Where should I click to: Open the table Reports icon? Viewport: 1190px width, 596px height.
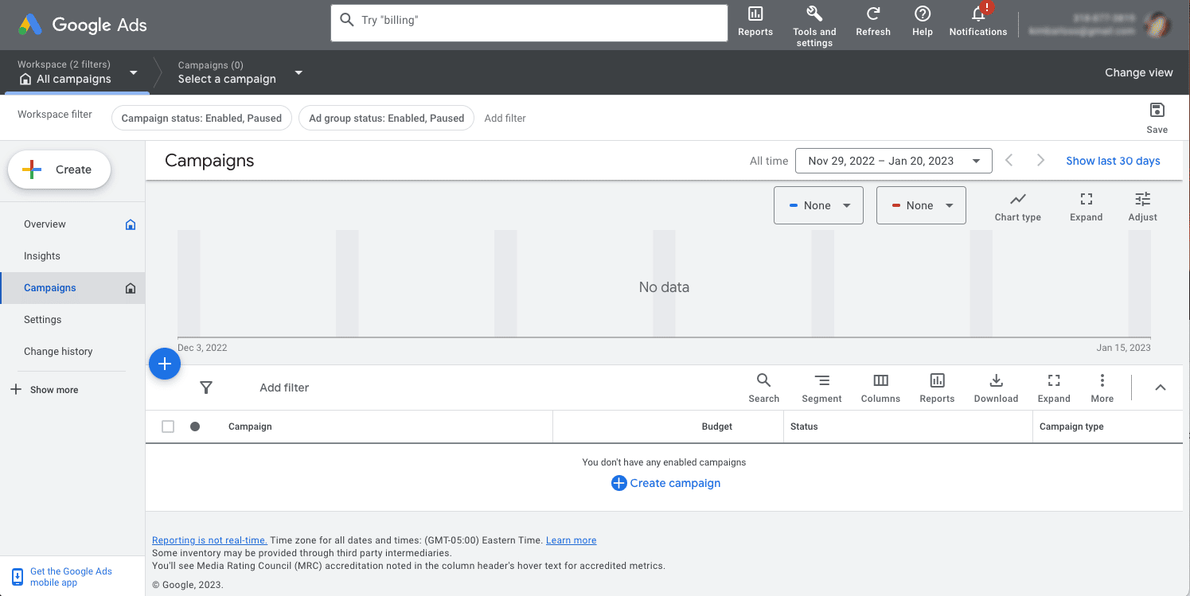[x=937, y=388]
